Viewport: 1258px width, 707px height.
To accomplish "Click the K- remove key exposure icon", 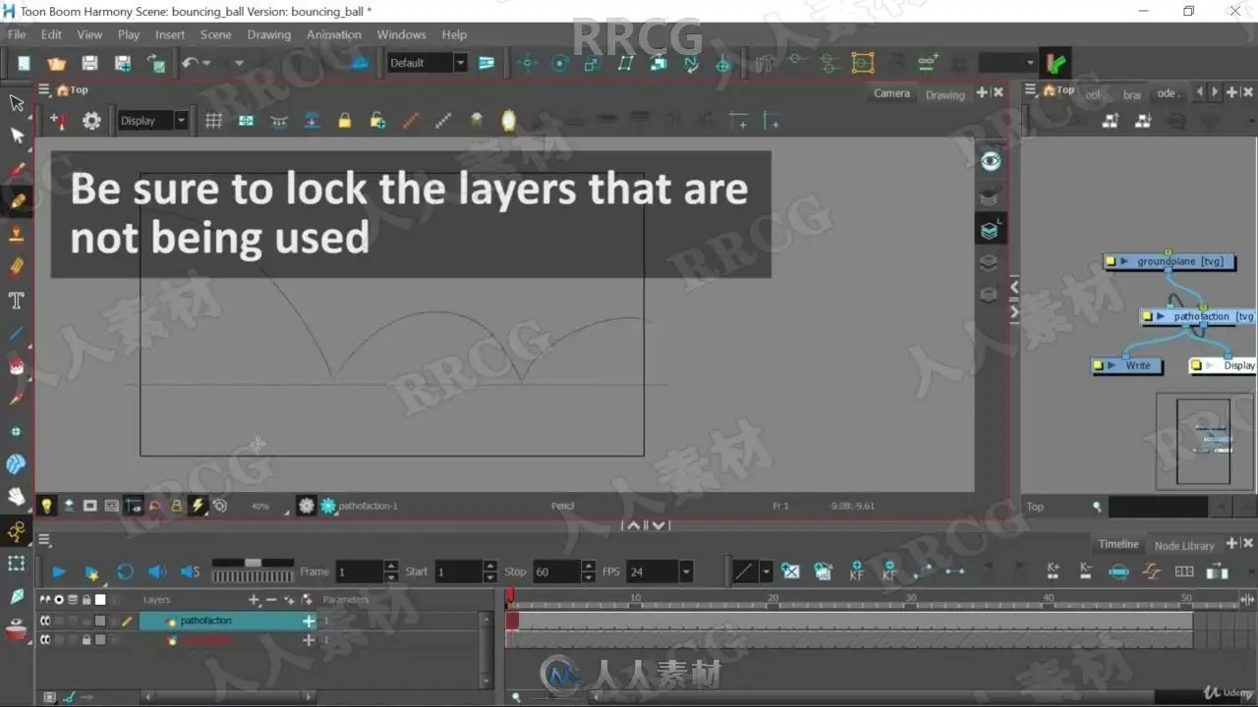I will 1086,571.
